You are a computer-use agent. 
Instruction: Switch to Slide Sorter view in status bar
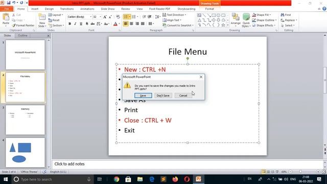(268, 172)
